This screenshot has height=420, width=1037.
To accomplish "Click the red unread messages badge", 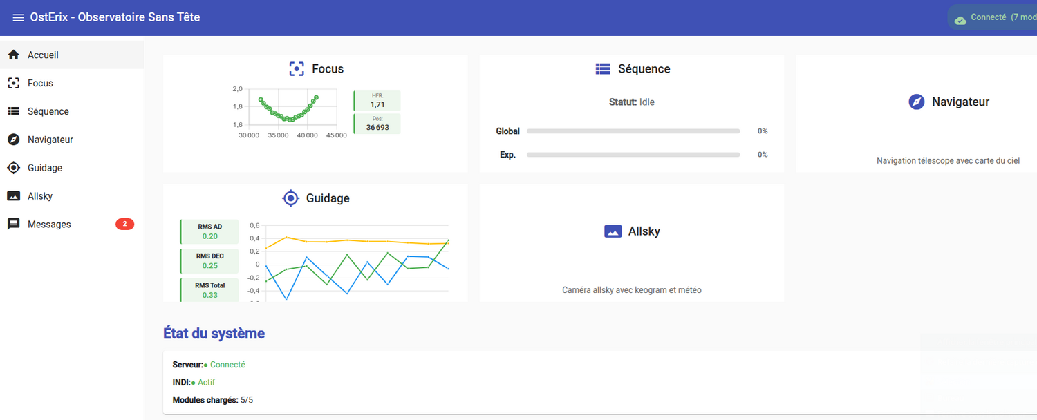I will (124, 225).
